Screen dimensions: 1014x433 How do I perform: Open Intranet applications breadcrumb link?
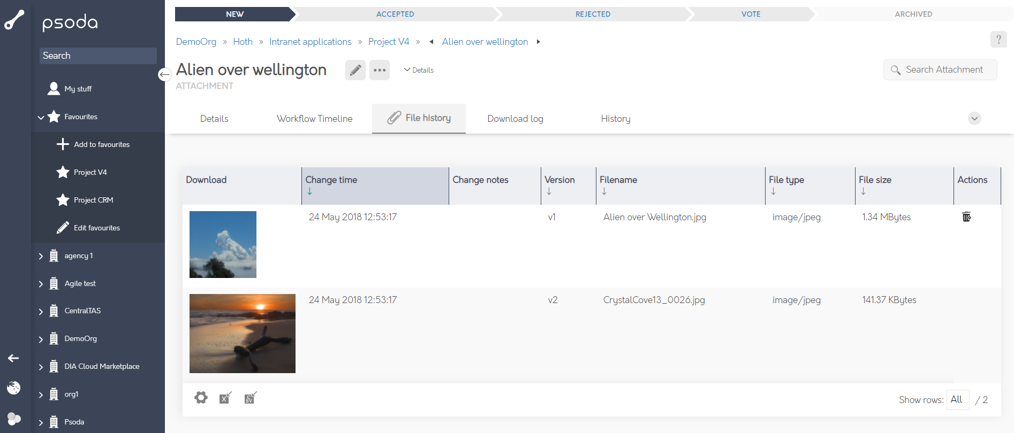pos(310,42)
